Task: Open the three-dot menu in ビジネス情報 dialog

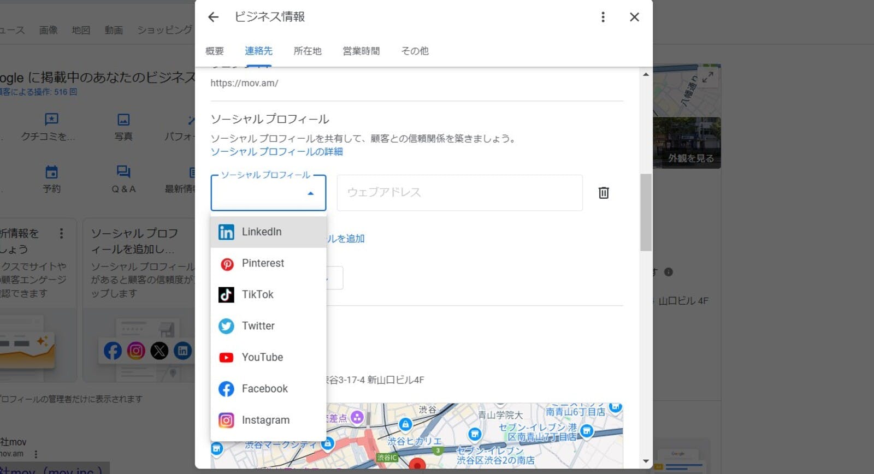Action: [x=603, y=17]
